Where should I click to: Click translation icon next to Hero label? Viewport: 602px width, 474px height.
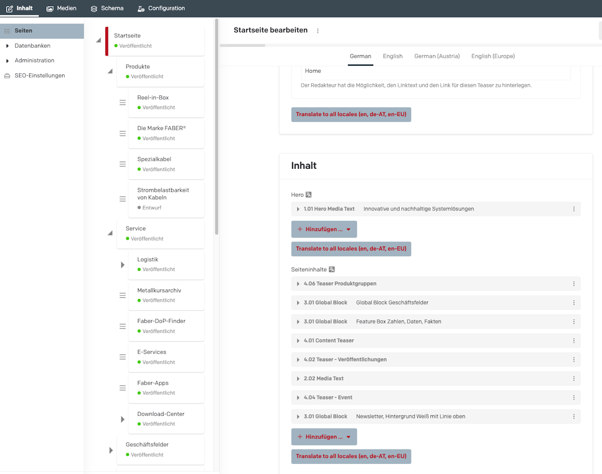pyautogui.click(x=309, y=194)
